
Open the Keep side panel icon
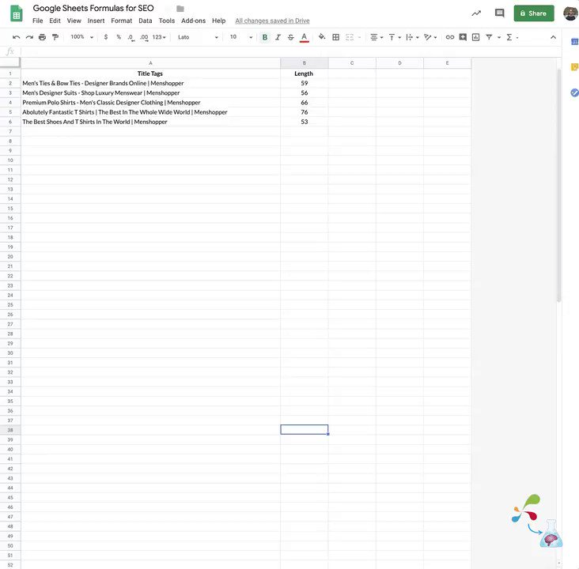[x=574, y=67]
